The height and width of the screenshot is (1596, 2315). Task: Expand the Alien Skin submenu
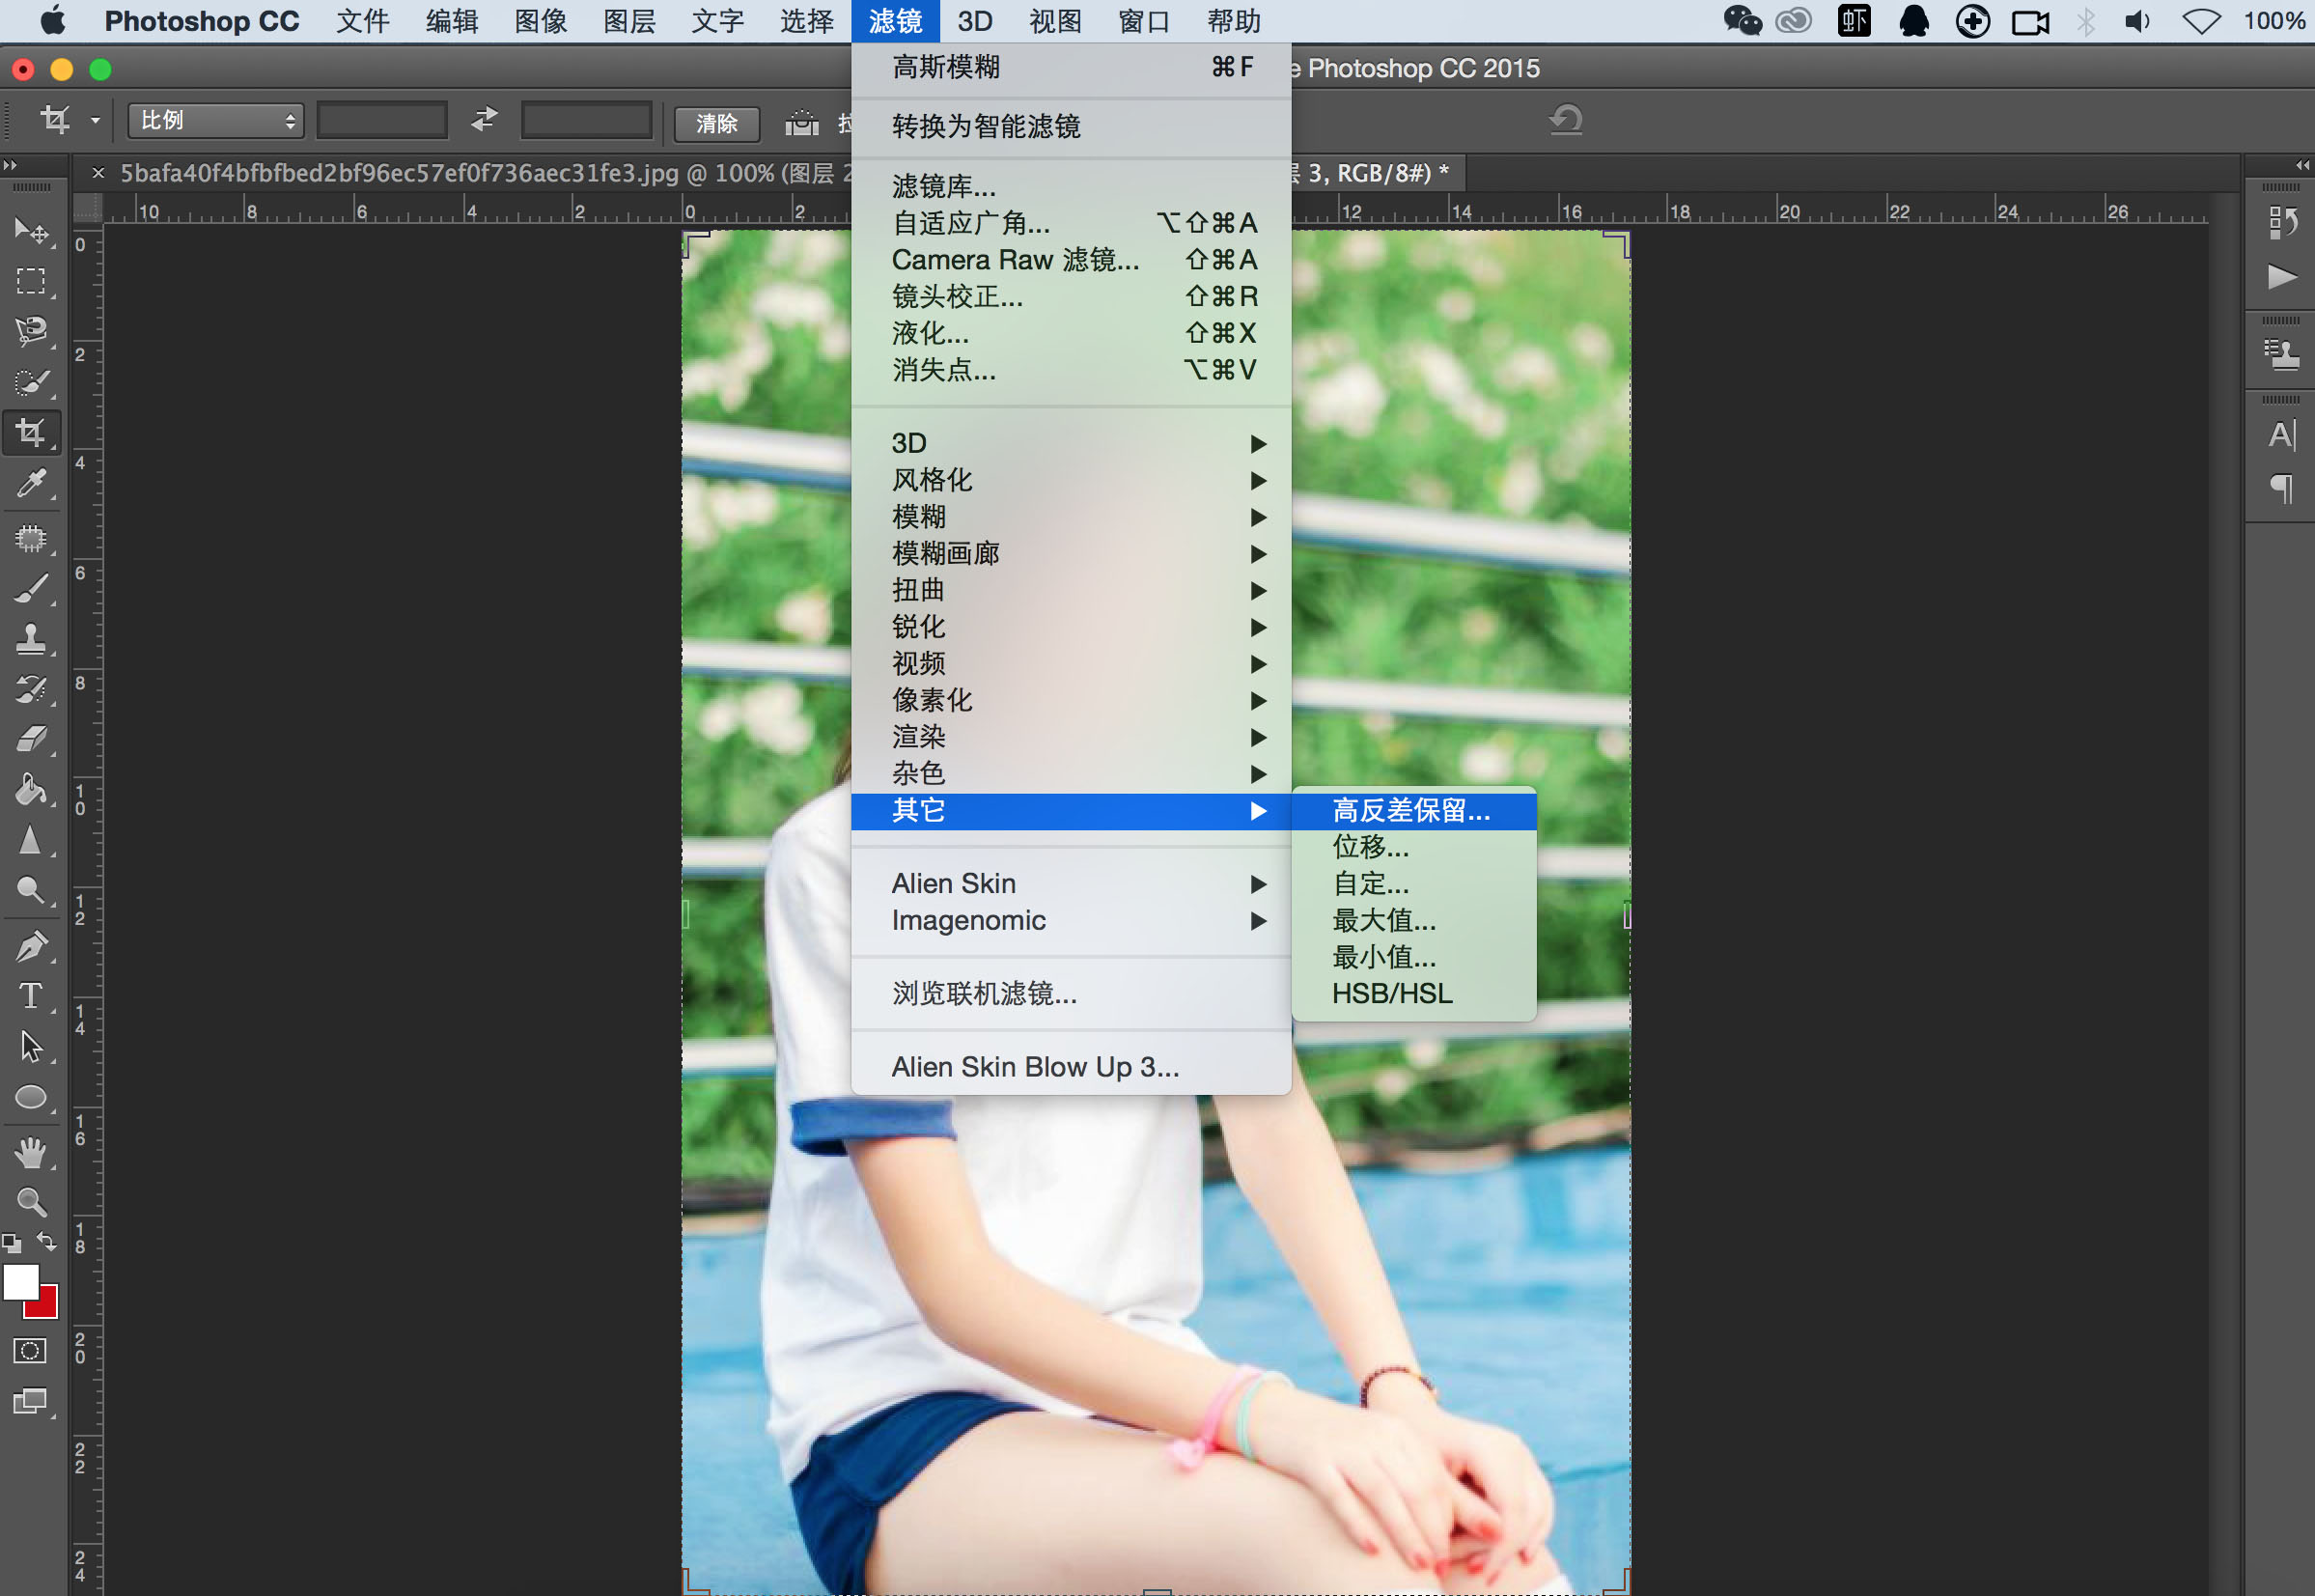click(x=1071, y=884)
